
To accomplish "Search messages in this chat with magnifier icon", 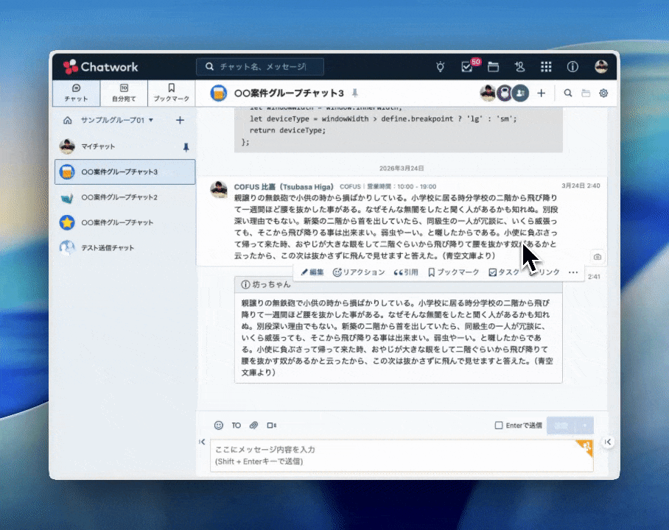I will (568, 93).
